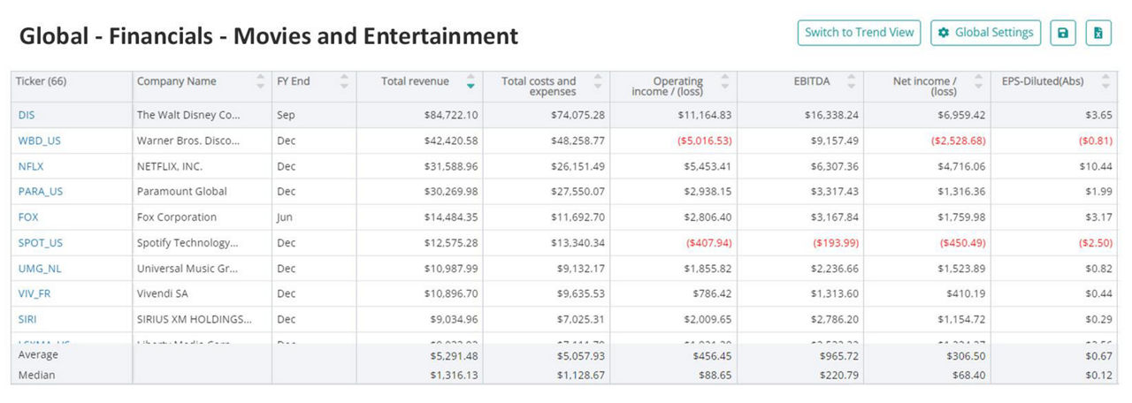Click the Median row label
1132x403 pixels.
[36, 376]
